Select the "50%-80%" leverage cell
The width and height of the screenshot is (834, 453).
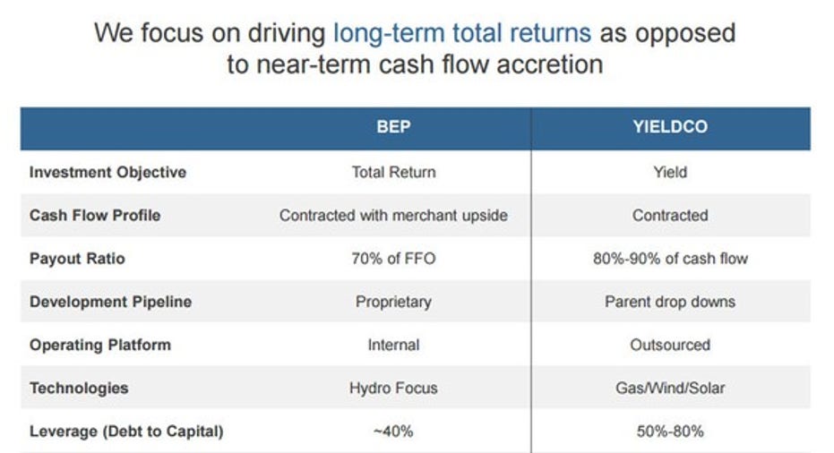coord(670,431)
